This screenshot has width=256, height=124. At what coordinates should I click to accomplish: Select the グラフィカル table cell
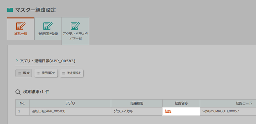click(x=137, y=111)
